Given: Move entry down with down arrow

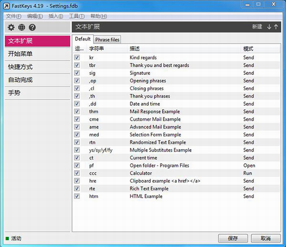Looking at the screenshot, I should point(269,27).
